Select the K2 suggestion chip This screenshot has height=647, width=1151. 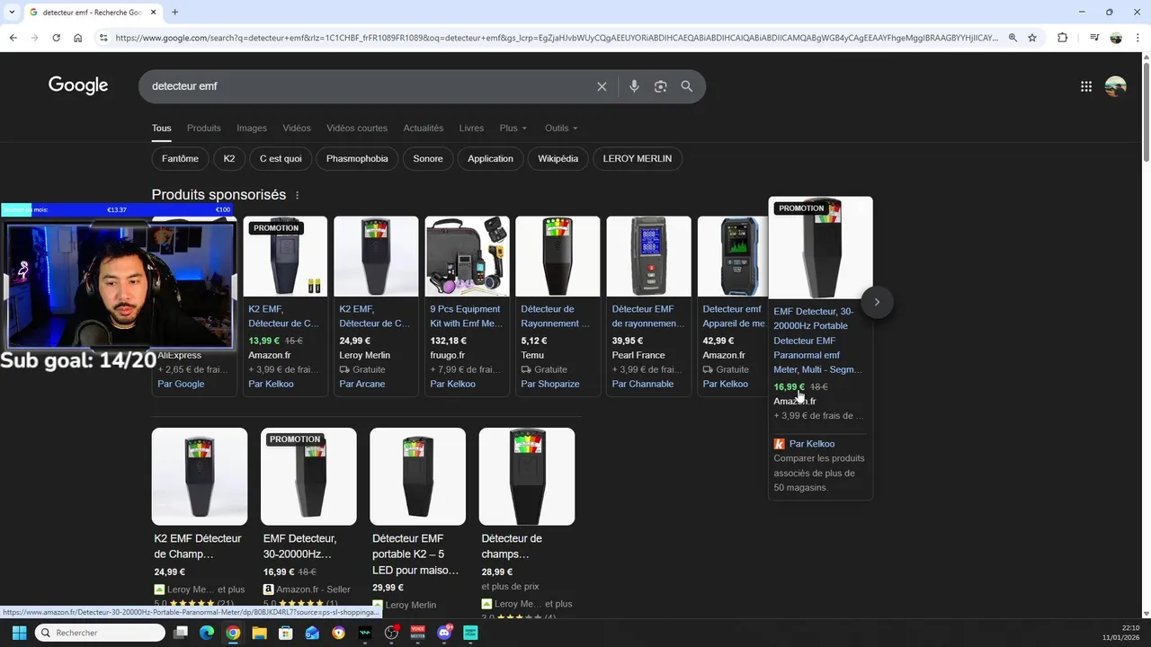(229, 159)
